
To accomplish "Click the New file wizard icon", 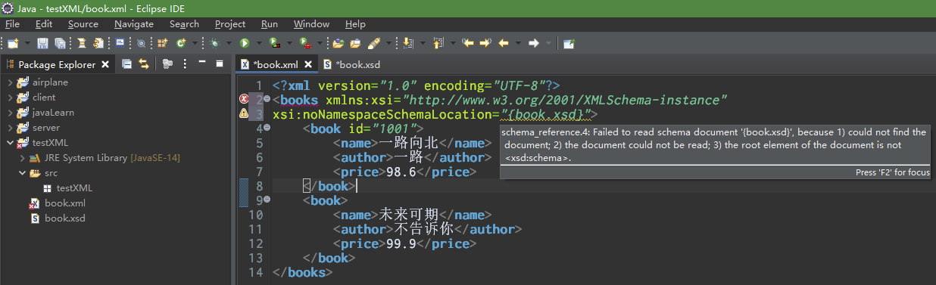I will [x=13, y=43].
